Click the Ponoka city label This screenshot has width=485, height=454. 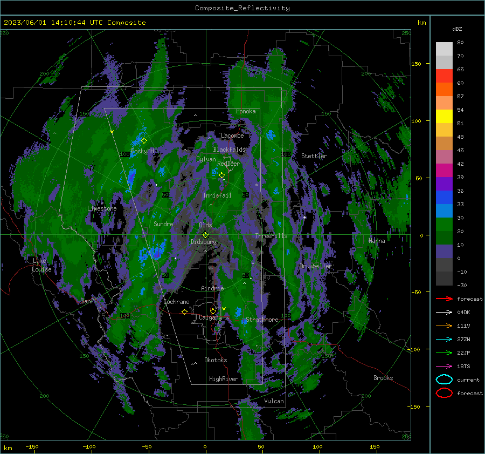coord(246,111)
